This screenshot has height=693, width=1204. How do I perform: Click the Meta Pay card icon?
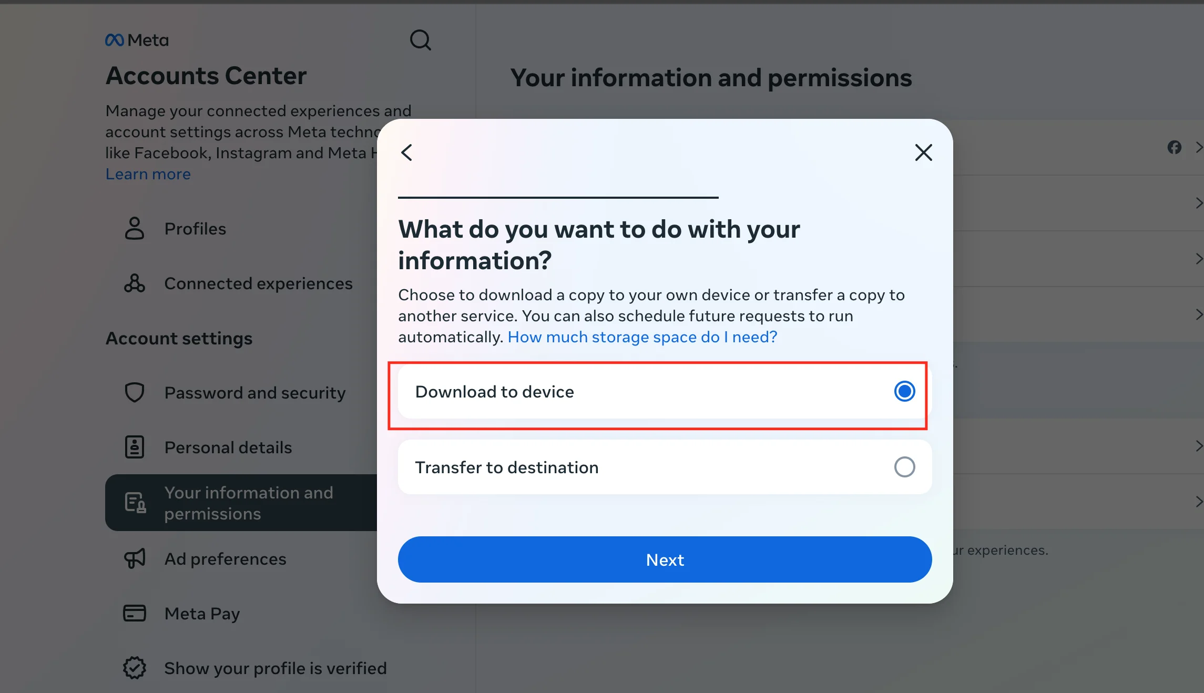coord(135,613)
